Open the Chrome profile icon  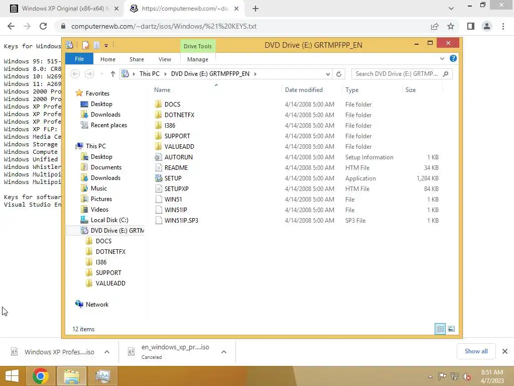pyautogui.click(x=487, y=26)
